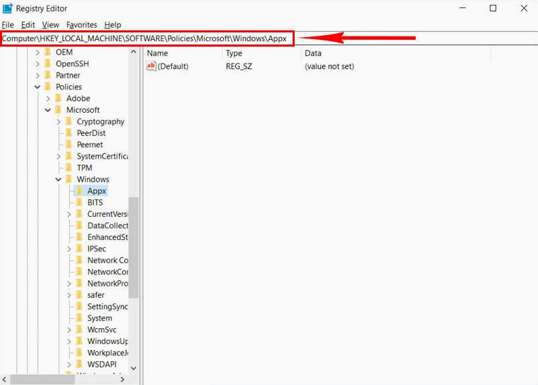Select the Partner folder icon
The width and height of the screenshot is (538, 385).
pyautogui.click(x=48, y=75)
